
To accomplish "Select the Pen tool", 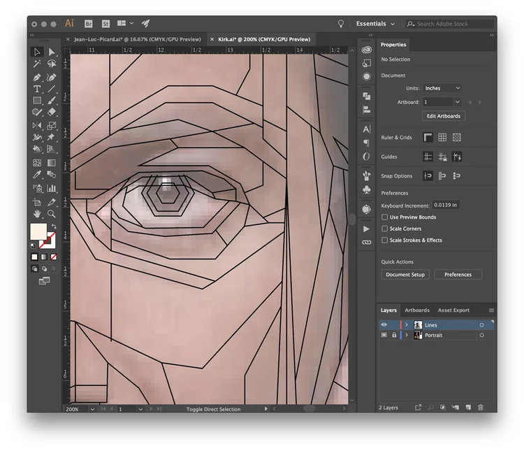I will (x=37, y=78).
